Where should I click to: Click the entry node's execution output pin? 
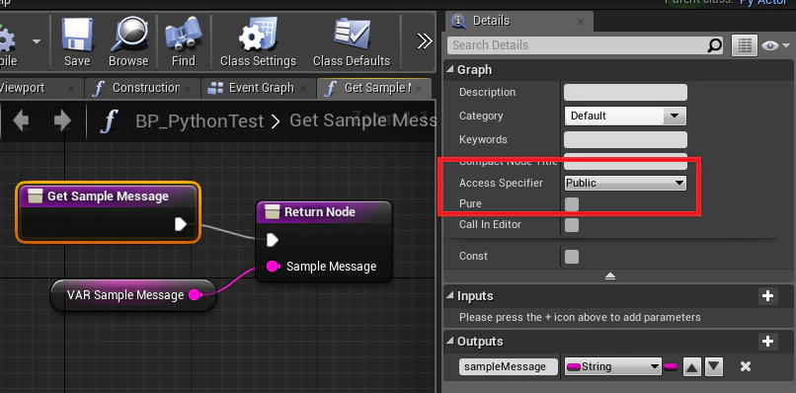[181, 224]
